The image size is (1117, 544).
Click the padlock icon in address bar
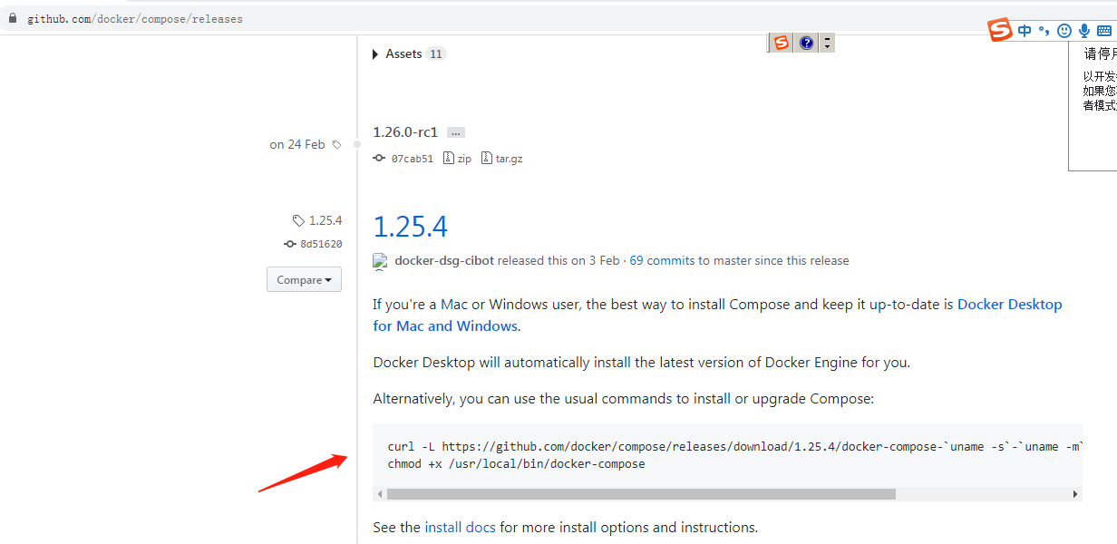(x=13, y=18)
